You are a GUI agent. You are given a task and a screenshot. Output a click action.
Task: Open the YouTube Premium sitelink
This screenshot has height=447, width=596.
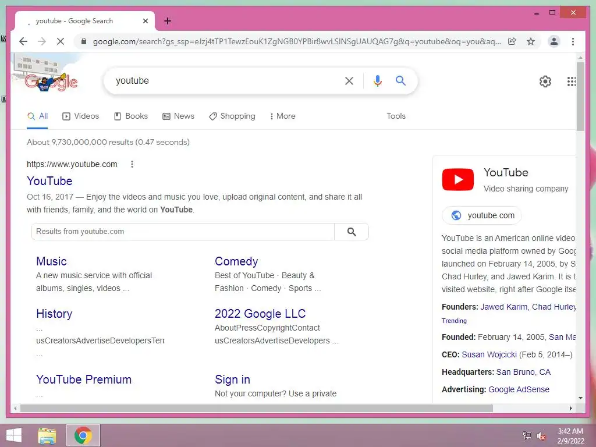click(84, 379)
